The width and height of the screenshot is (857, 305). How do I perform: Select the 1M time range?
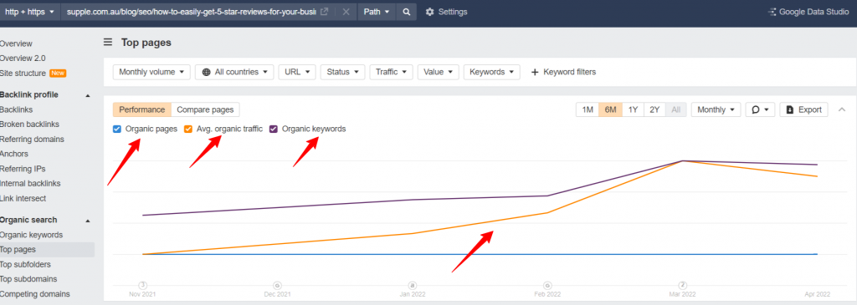588,109
